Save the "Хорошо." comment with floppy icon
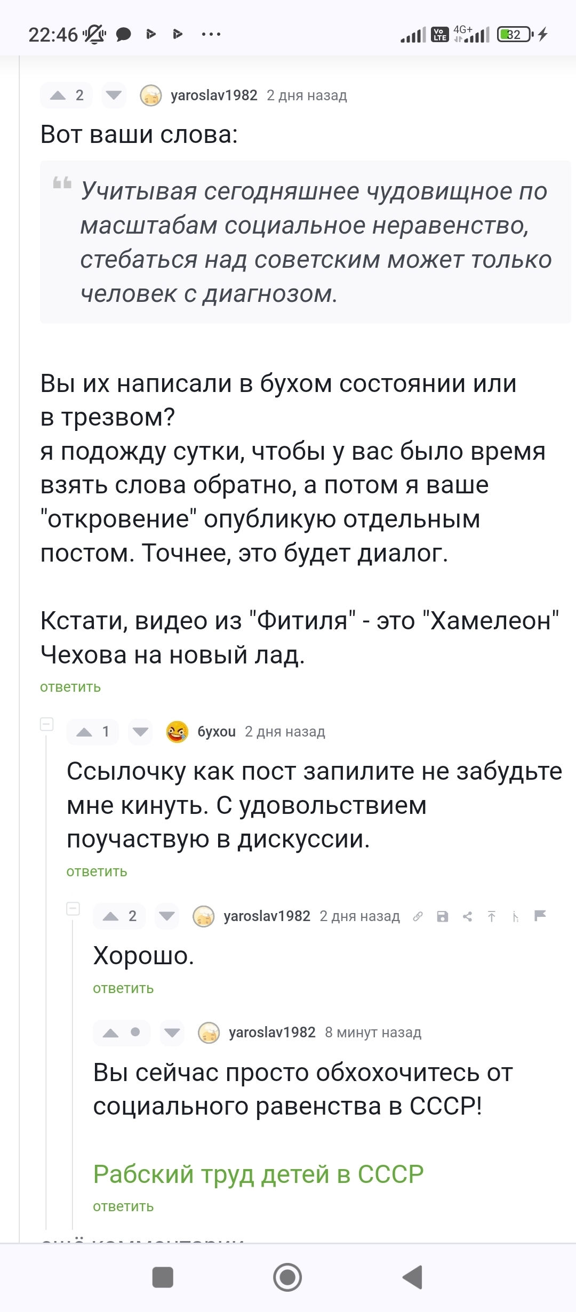 [x=442, y=916]
